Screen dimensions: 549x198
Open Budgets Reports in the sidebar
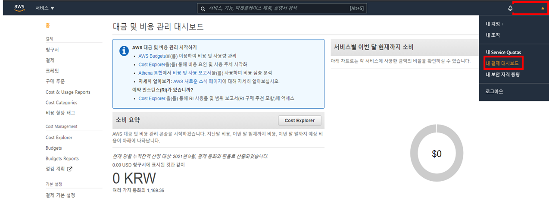(62, 159)
